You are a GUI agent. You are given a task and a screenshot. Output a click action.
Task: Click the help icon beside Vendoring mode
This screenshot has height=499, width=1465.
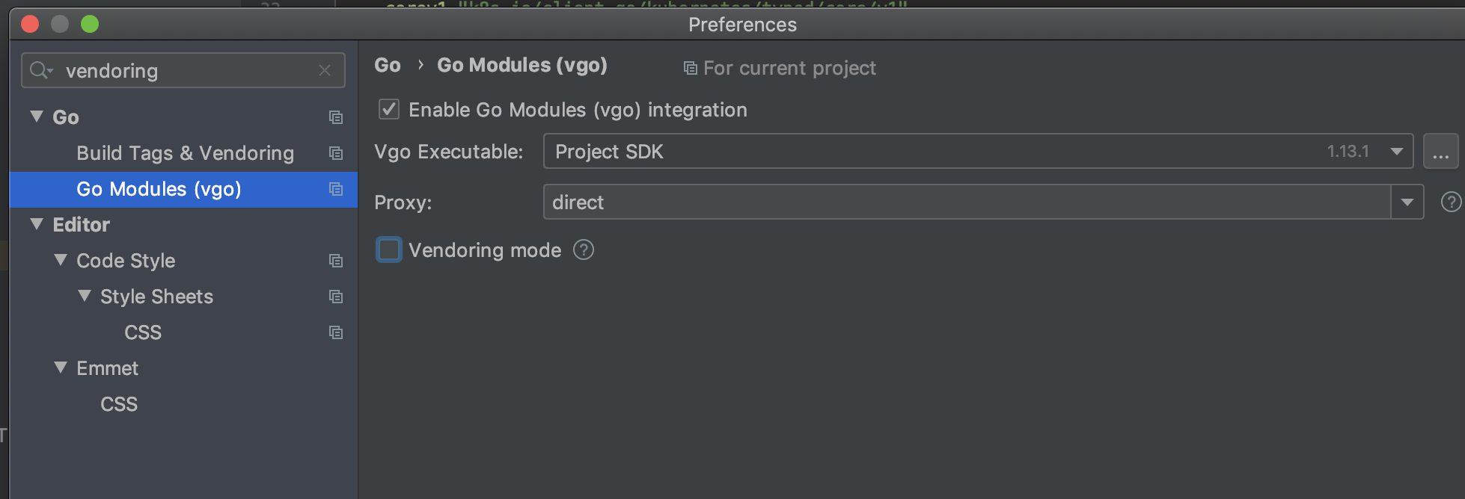(x=584, y=249)
